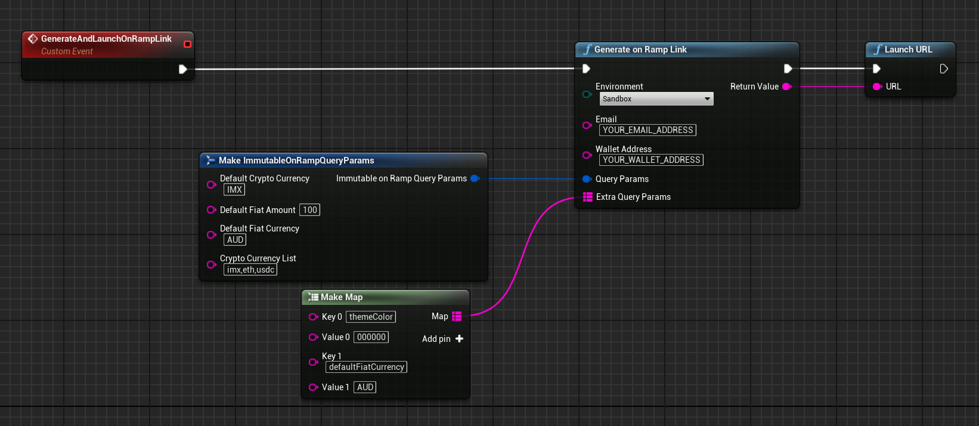Click the Default Fiat Amount 100 field
Image resolution: width=979 pixels, height=426 pixels.
coord(309,210)
